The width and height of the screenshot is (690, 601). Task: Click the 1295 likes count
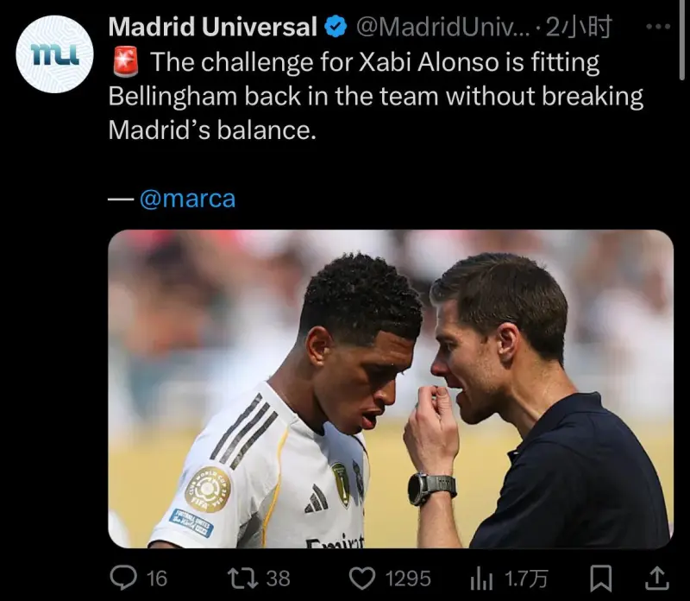[x=408, y=579]
